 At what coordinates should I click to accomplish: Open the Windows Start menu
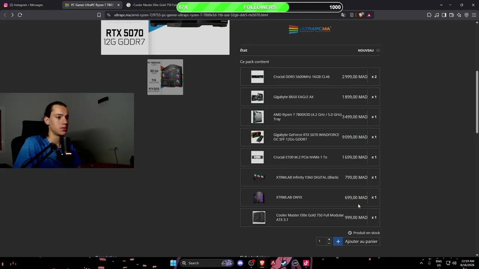tap(173, 263)
